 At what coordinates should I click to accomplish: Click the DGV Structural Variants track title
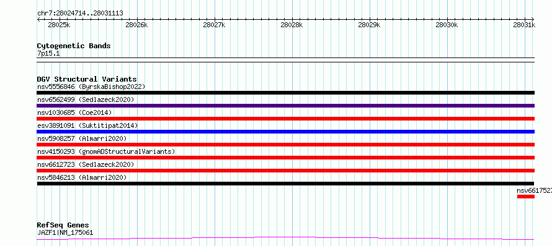click(x=87, y=79)
